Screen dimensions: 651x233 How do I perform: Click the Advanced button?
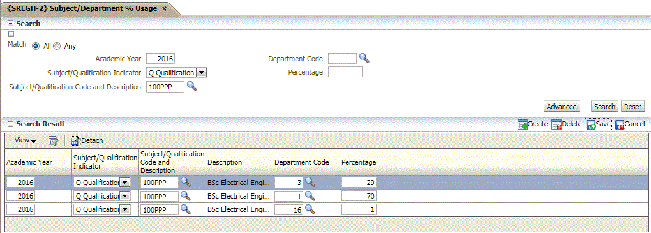(561, 107)
